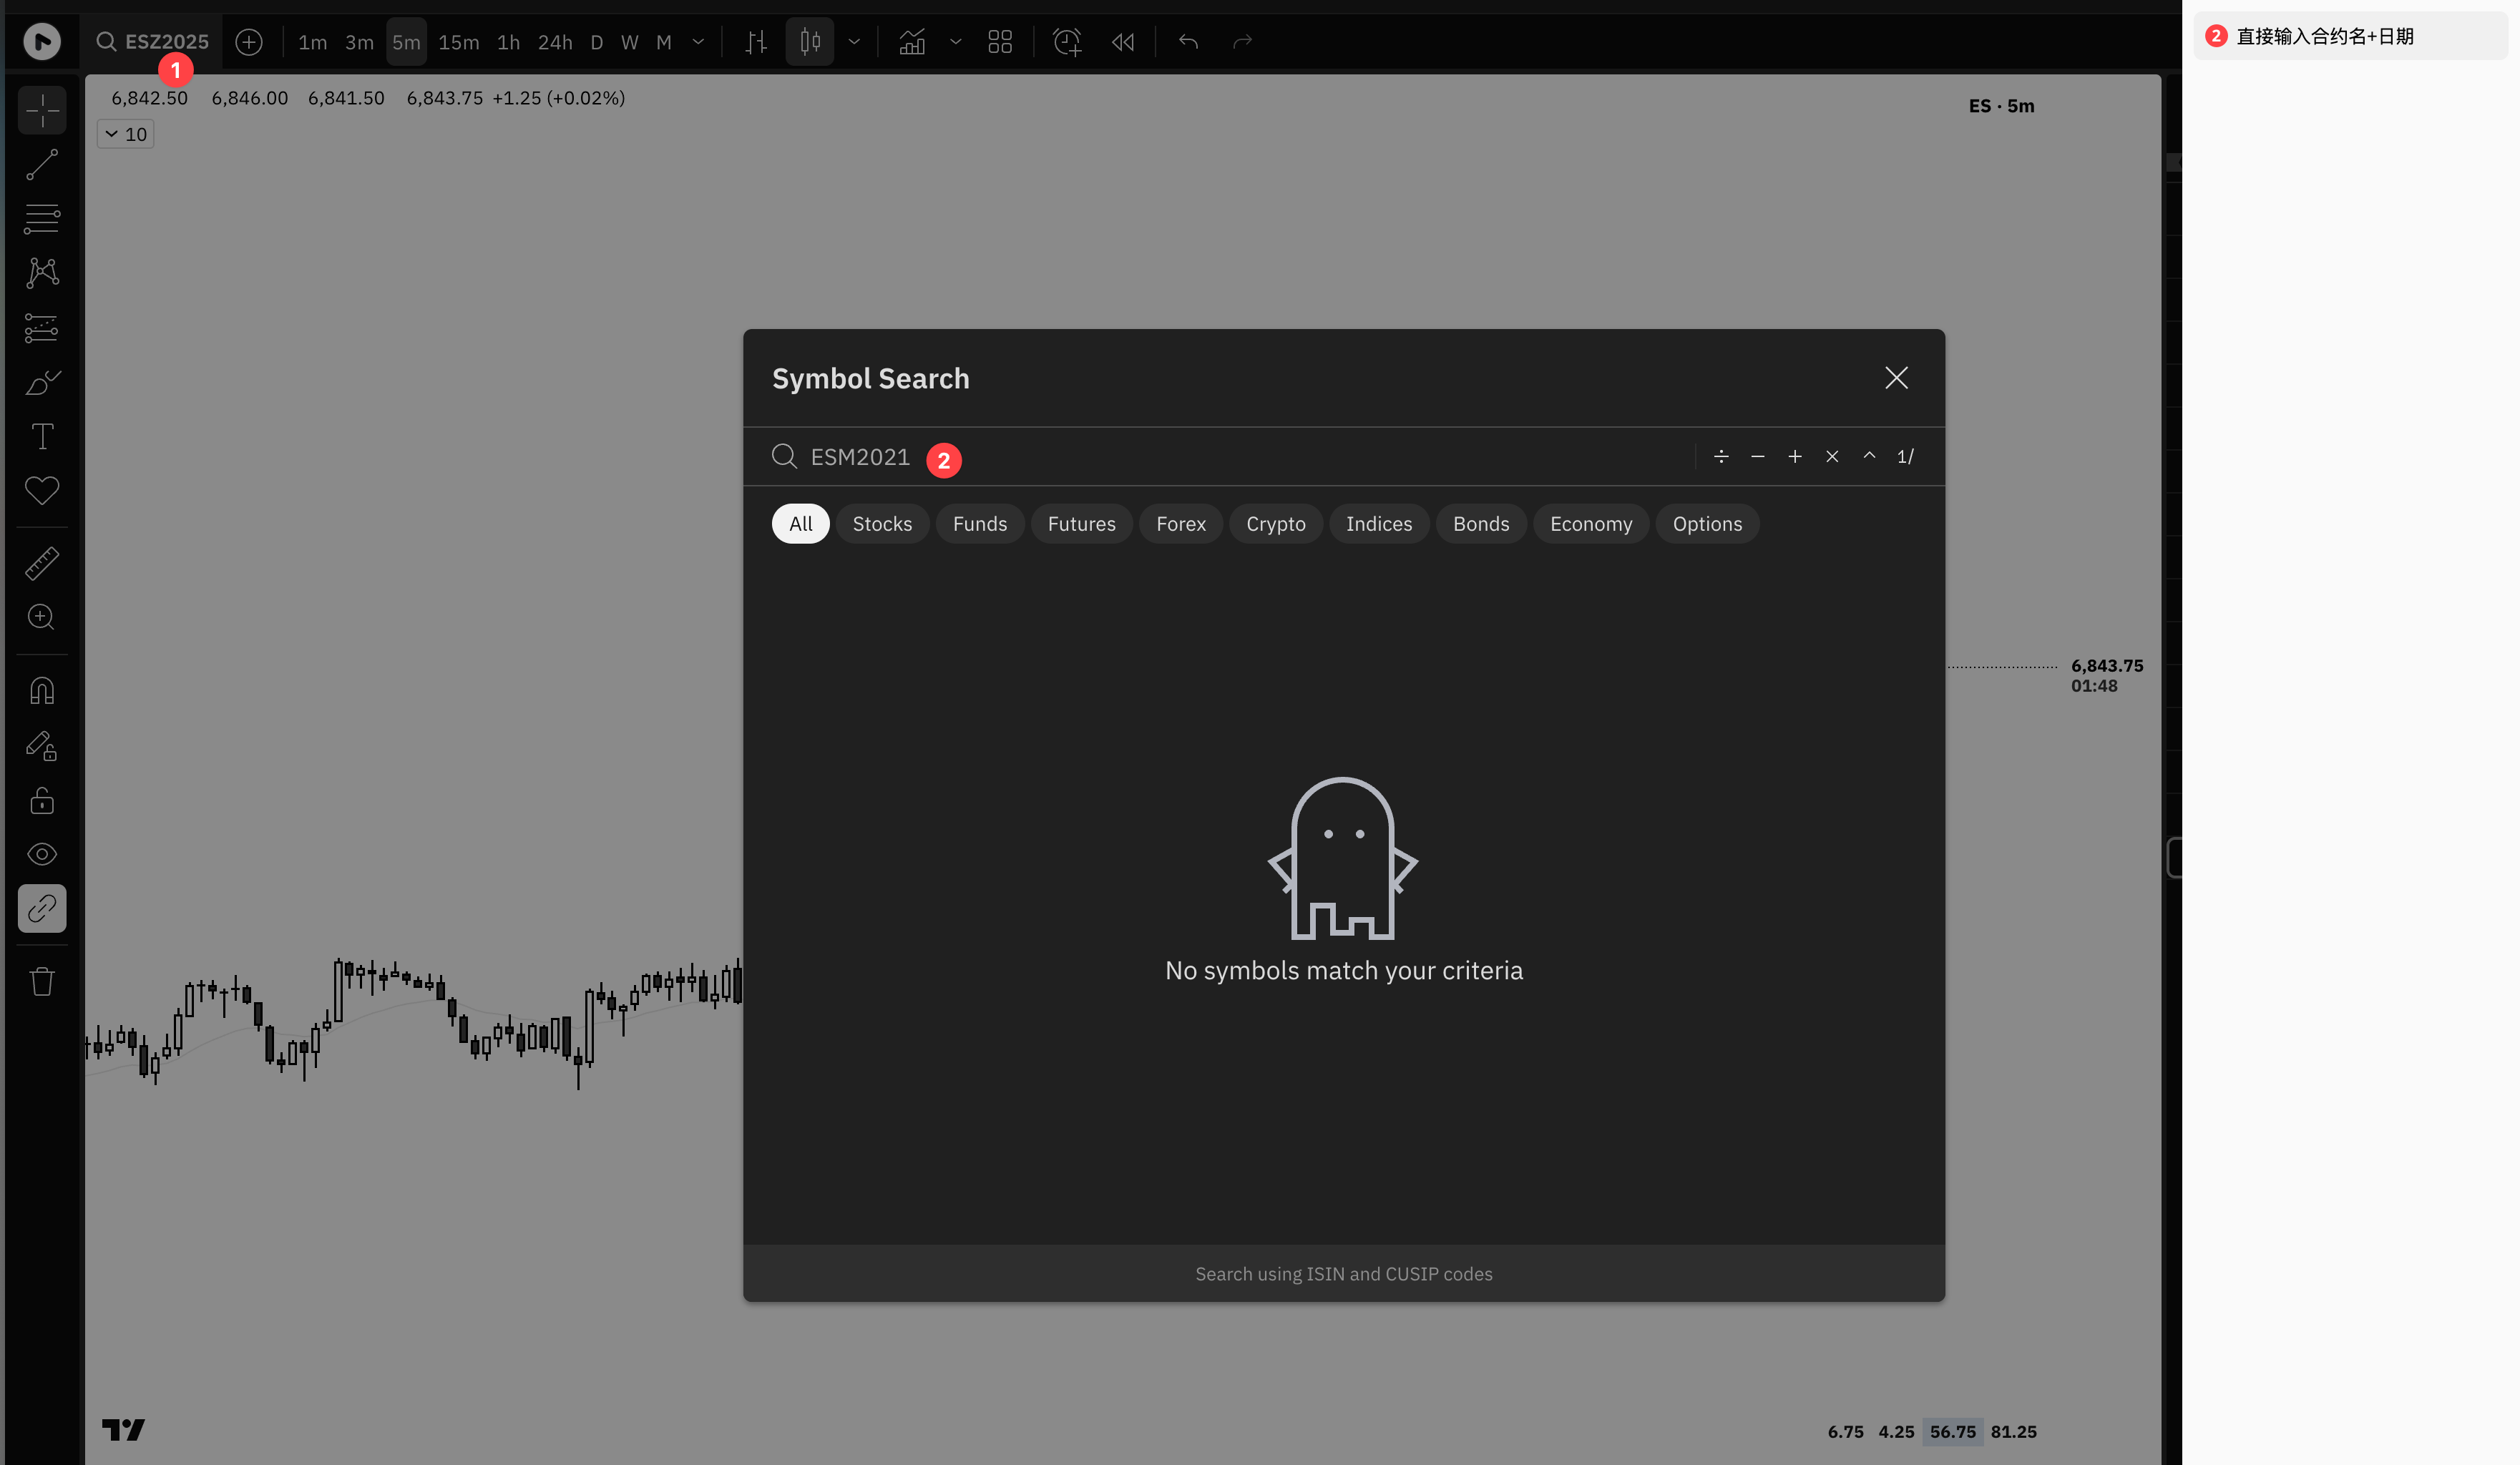Toggle lock all drawings
The image size is (2520, 1465).
(x=42, y=800)
